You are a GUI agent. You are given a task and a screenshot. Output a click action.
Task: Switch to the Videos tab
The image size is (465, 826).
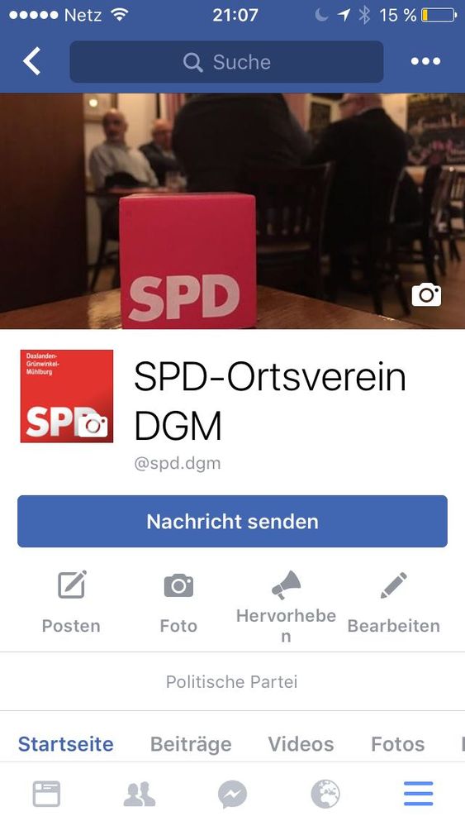pyautogui.click(x=301, y=744)
